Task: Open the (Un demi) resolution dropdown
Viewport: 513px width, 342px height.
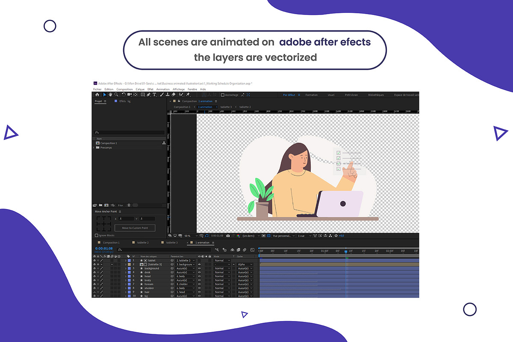Action: (251, 236)
